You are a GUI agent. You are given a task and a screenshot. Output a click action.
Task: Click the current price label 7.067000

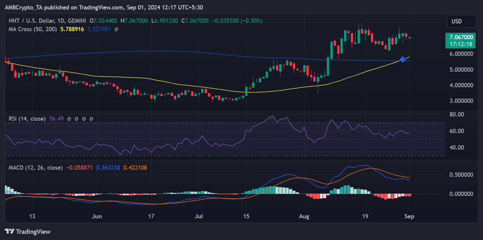(461, 38)
